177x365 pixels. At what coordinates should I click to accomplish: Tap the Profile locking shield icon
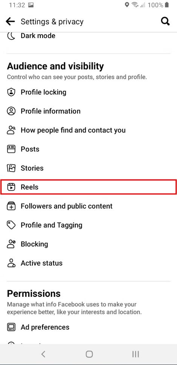click(11, 92)
